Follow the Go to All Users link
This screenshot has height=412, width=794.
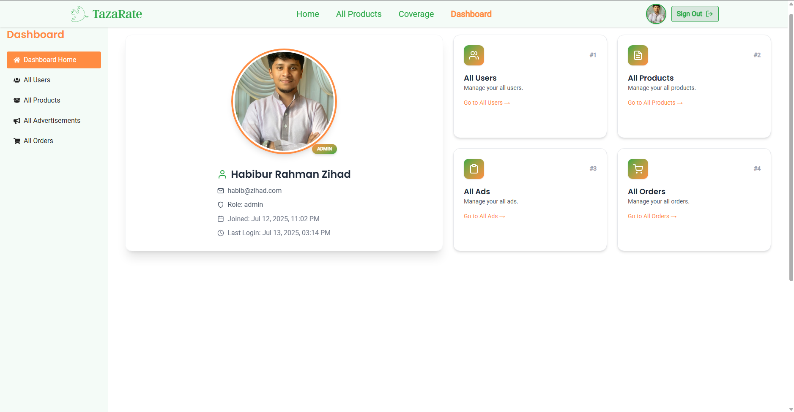click(x=487, y=103)
